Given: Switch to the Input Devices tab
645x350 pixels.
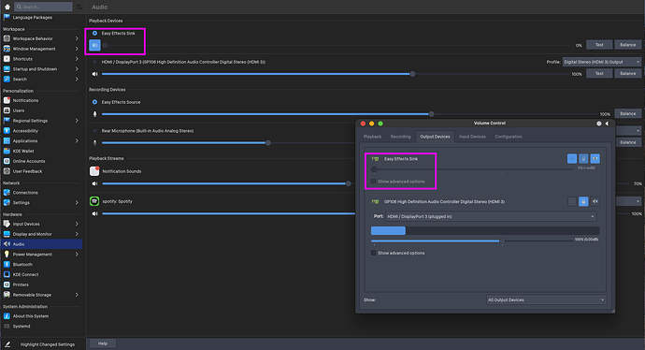Looking at the screenshot, I should (x=472, y=137).
